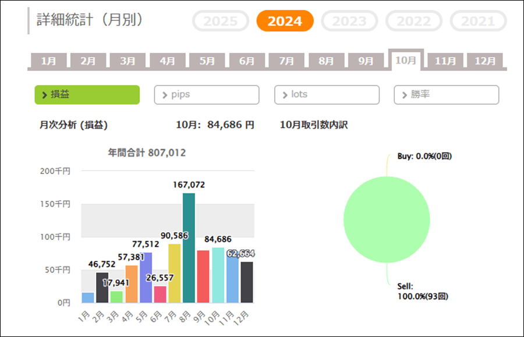Show the 勝率 win rate view
Image resolution: width=524 pixels, height=337 pixels.
click(x=447, y=95)
